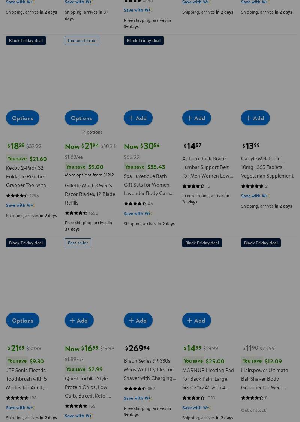Click the W+ icon under JTF Sonic Toothbrush
Viewport: 300px width, 422px height.
coord(31,408)
